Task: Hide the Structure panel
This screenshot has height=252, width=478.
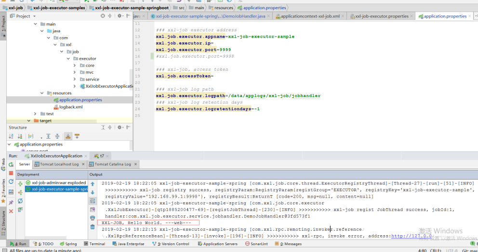Action: [x=128, y=127]
